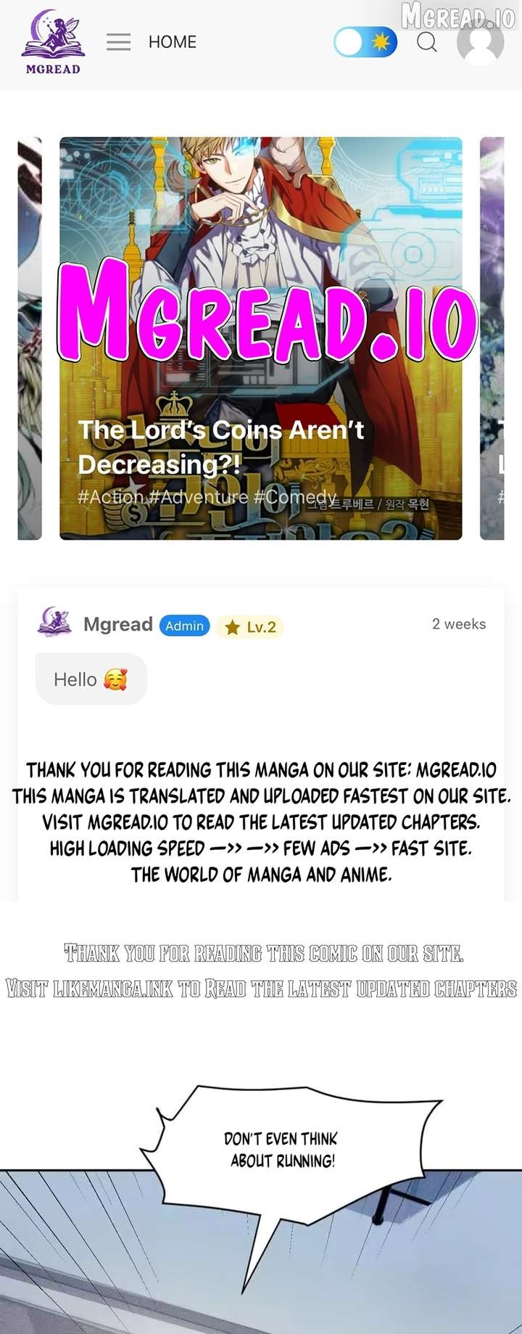Click the Mgread username in comment
Image resolution: width=522 pixels, height=1334 pixels.
point(118,624)
